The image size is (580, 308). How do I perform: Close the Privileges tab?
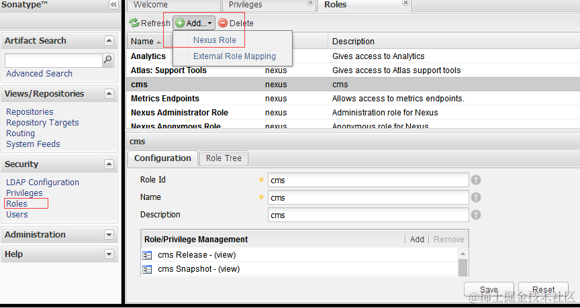point(310,3)
